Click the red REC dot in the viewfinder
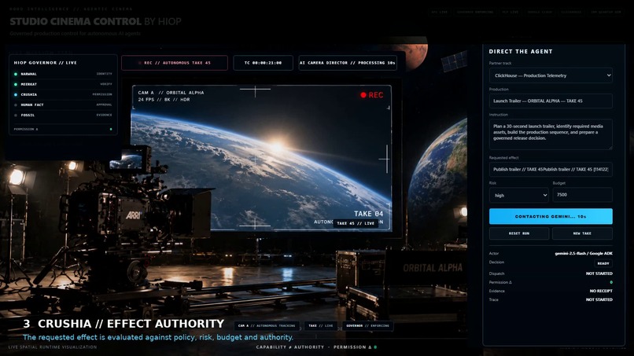The width and height of the screenshot is (634, 356). 363,95
